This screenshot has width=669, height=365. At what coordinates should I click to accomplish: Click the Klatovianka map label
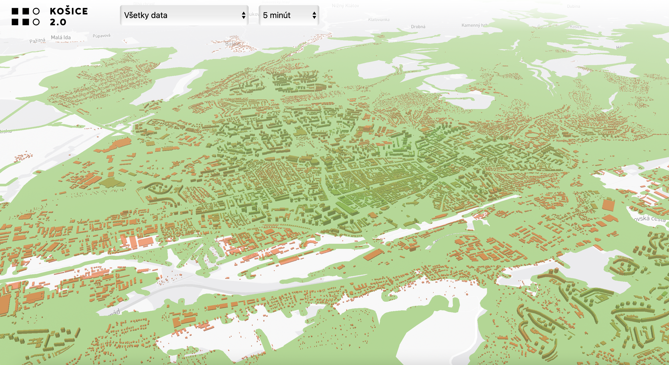[378, 20]
